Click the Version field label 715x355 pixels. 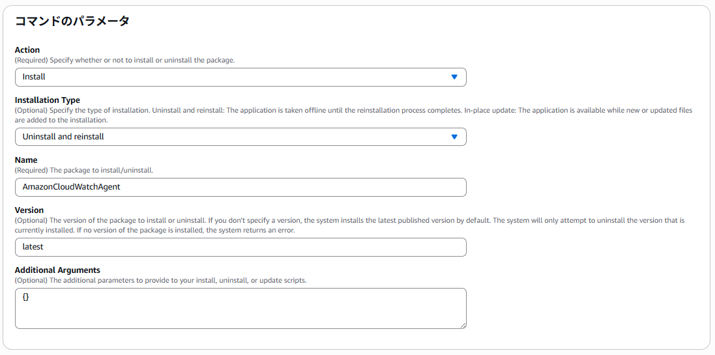tap(29, 210)
